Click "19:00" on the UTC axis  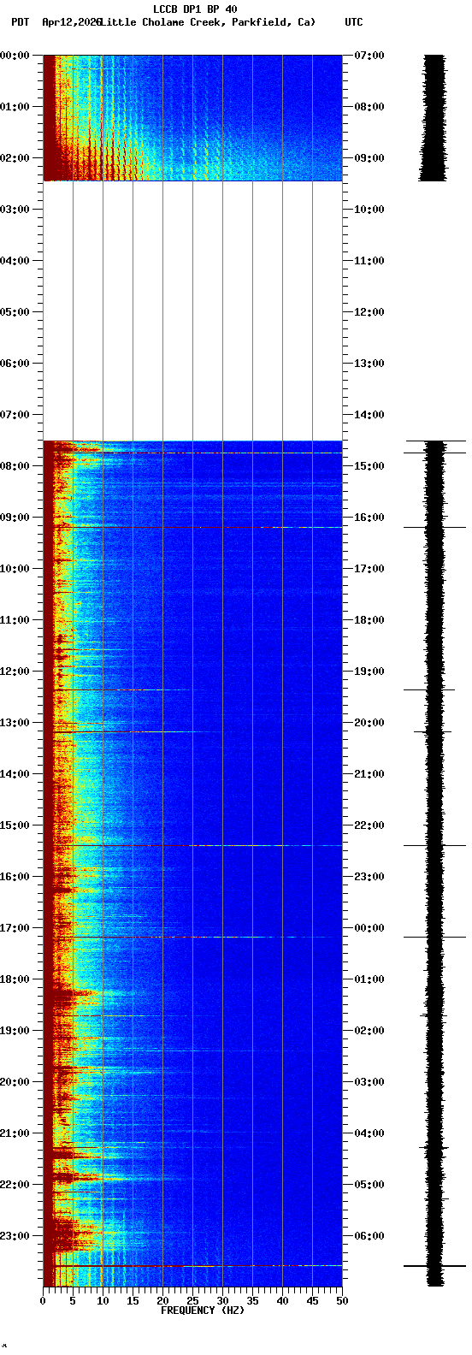click(369, 672)
